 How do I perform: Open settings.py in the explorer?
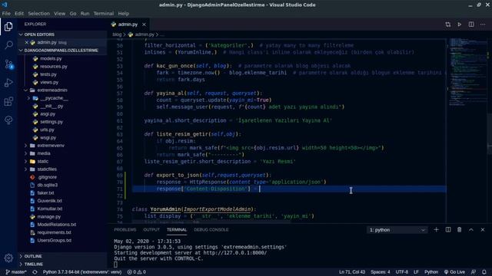[52, 122]
